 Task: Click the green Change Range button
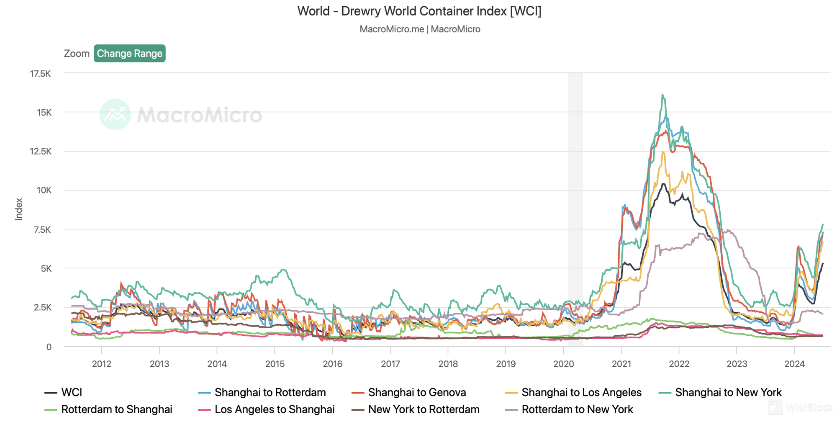pos(129,54)
